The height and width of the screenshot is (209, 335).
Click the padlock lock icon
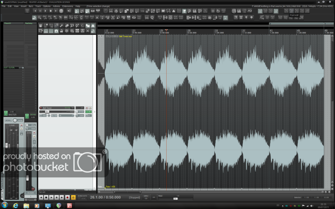coord(62,31)
